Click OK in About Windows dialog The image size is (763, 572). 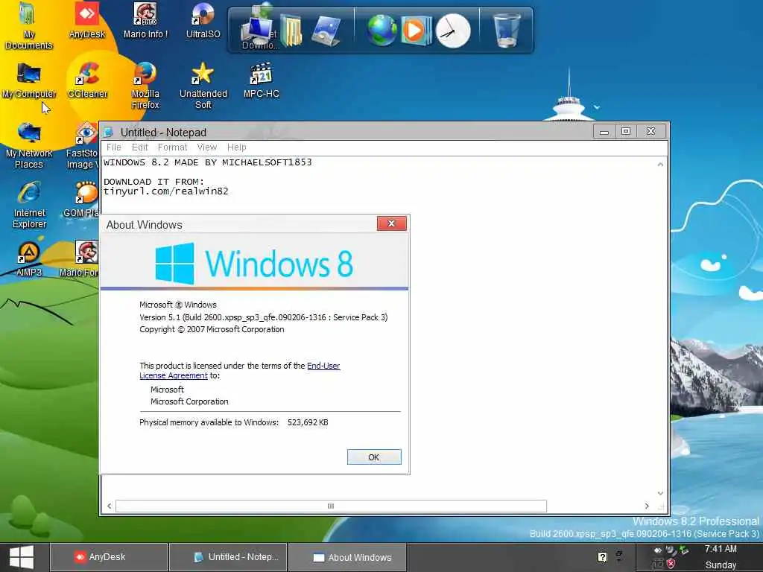pyautogui.click(x=374, y=457)
